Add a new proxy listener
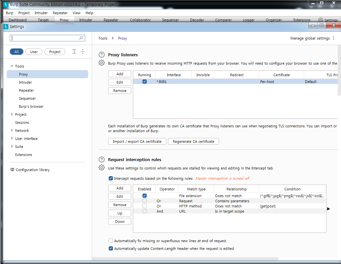Image resolution: width=341 pixels, height=264 pixels. 120,74
